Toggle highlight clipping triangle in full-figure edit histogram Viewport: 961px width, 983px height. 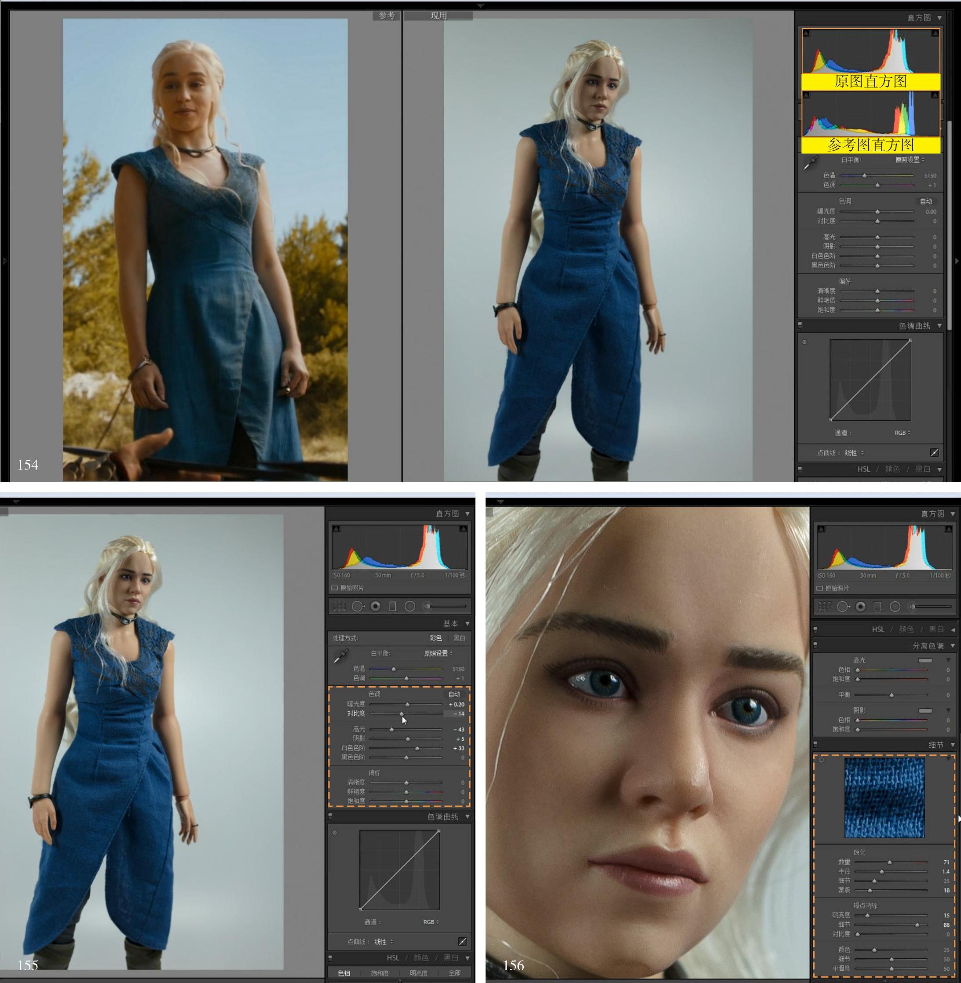(463, 528)
